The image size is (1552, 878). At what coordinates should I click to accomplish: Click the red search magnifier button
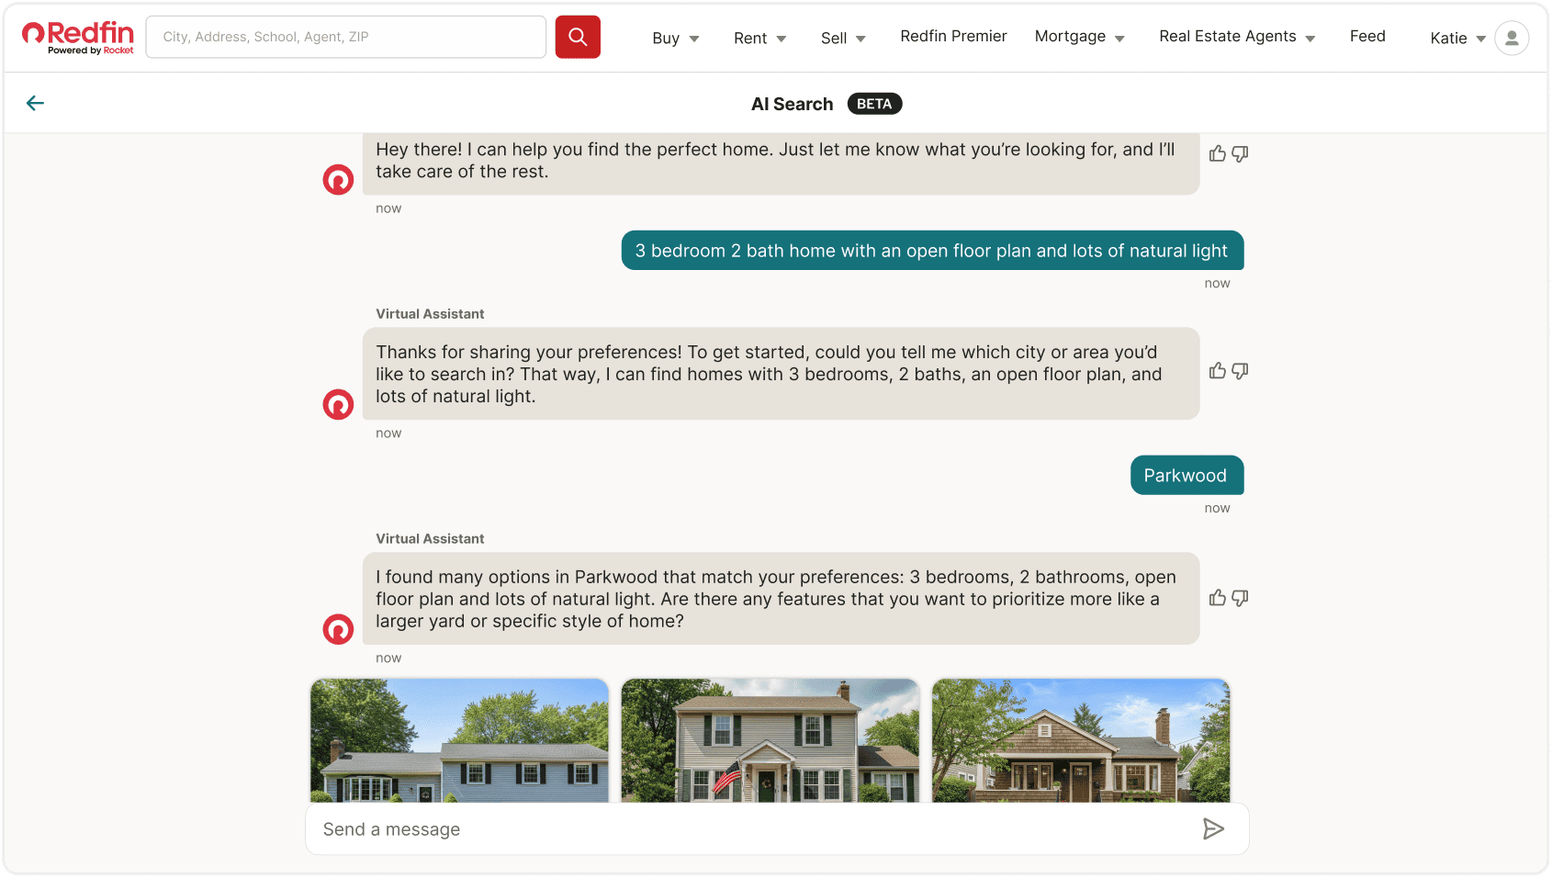578,37
